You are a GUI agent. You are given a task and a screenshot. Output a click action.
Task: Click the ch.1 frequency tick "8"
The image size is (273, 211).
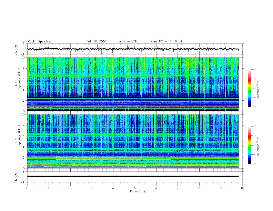(x=24, y=68)
